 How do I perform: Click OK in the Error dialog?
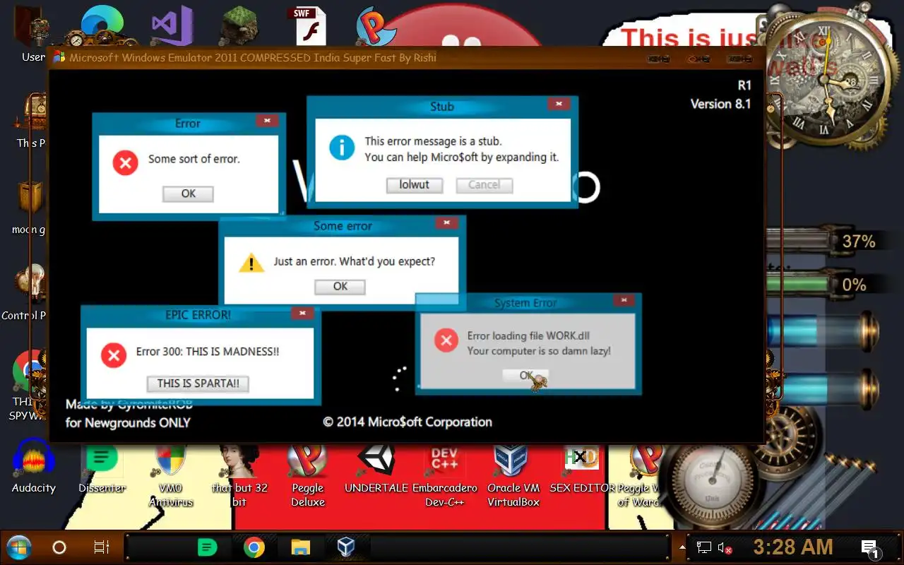188,194
